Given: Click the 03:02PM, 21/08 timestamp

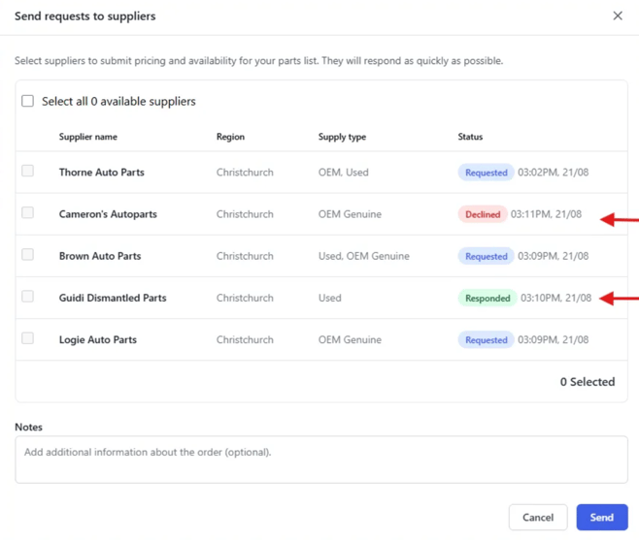Looking at the screenshot, I should pos(553,173).
